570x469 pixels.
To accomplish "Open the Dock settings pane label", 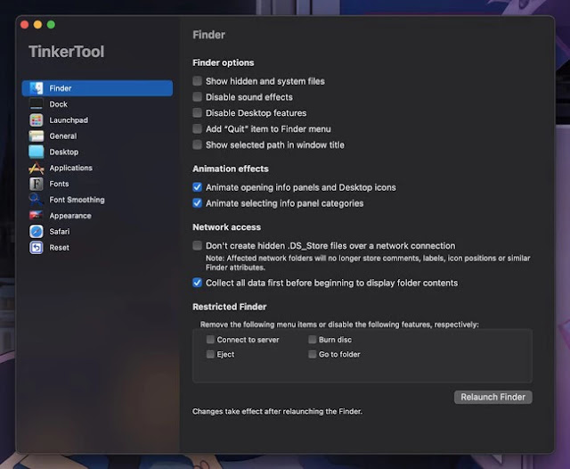I will point(59,104).
